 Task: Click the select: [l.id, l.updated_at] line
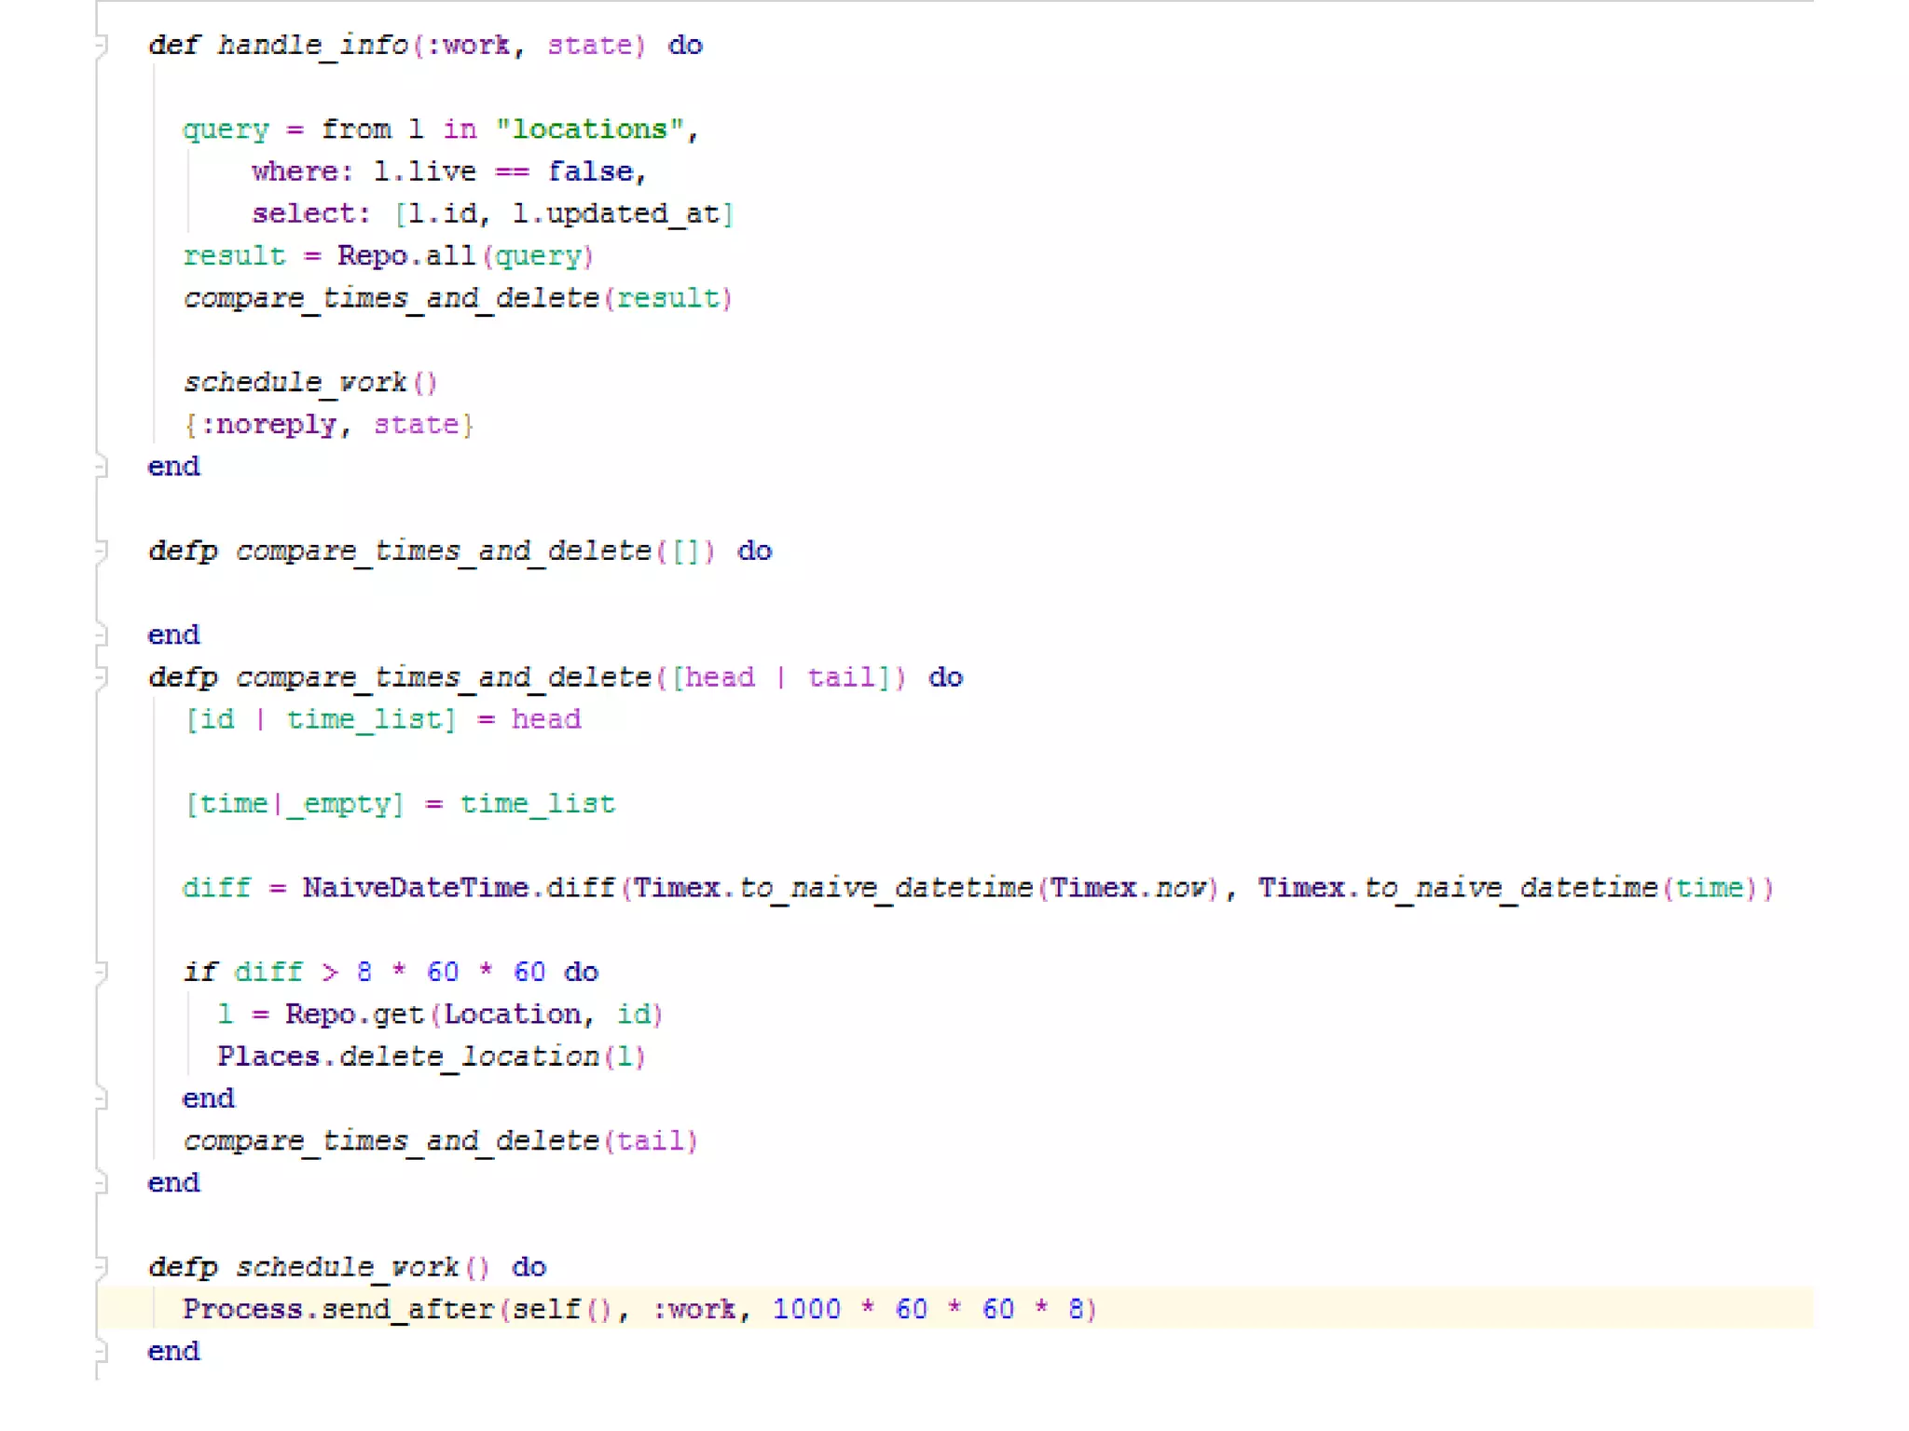(x=493, y=213)
